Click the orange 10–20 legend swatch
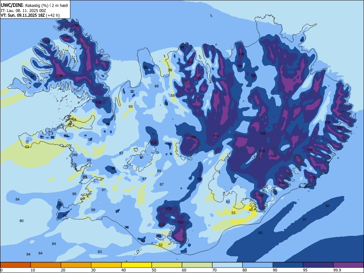The width and height of the screenshot is (364, 273). click(x=46, y=265)
